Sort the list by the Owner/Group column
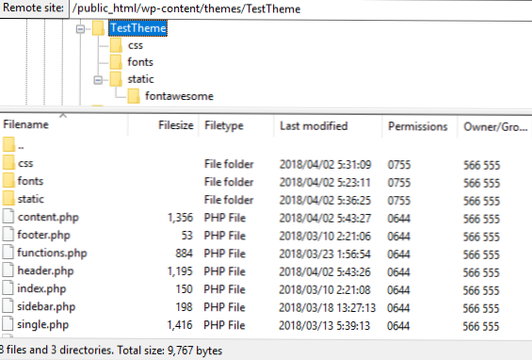Screen dimensions: 532x360 tap(495, 127)
